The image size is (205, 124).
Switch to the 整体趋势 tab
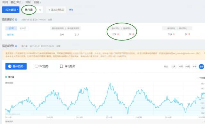tap(16, 66)
